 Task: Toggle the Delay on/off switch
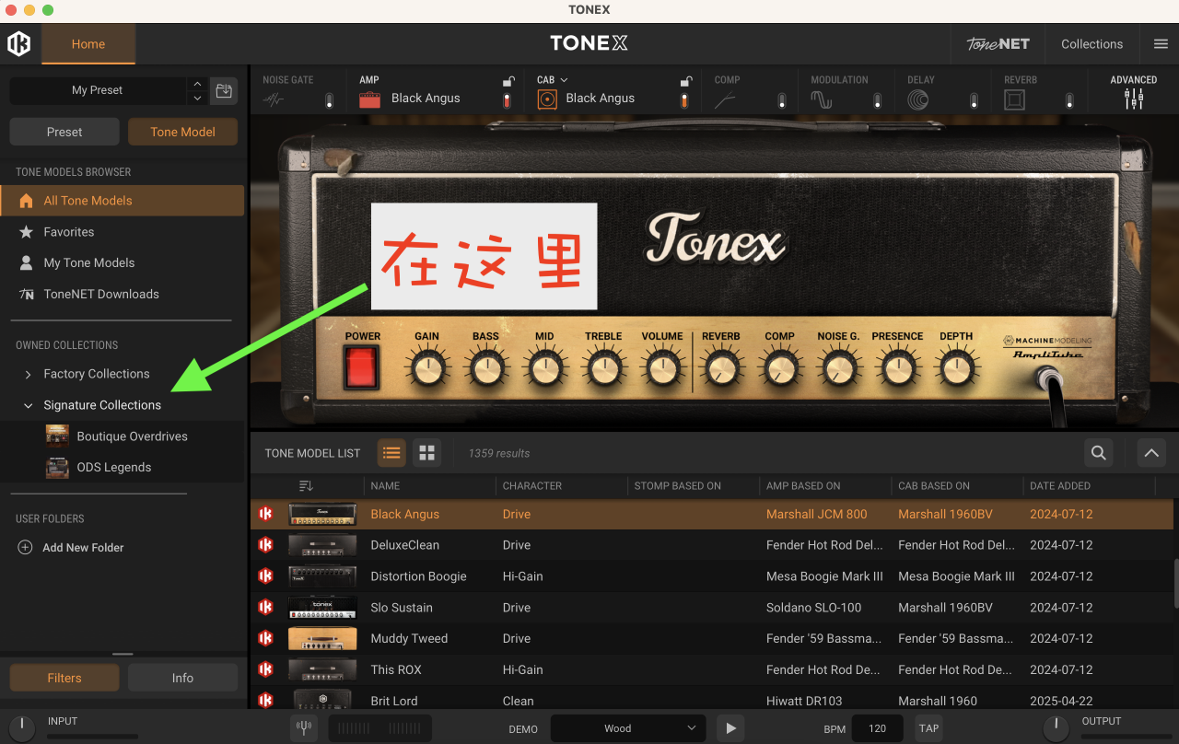974,100
